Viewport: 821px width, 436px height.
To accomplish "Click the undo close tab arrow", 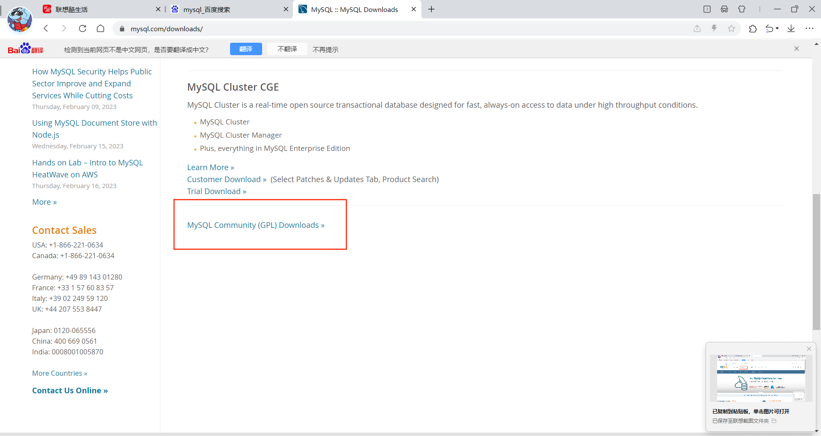I will pyautogui.click(x=769, y=29).
